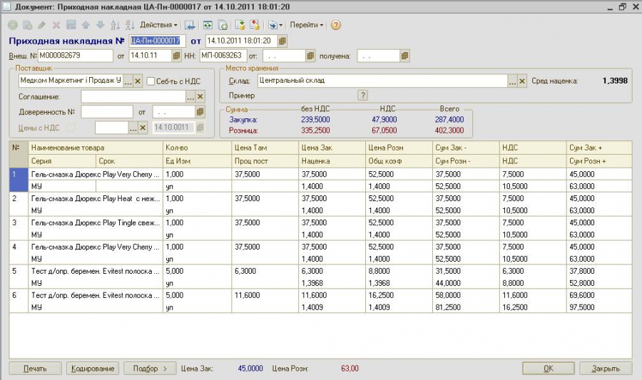Confirm the document with OK button
642x380 pixels.
point(549,369)
